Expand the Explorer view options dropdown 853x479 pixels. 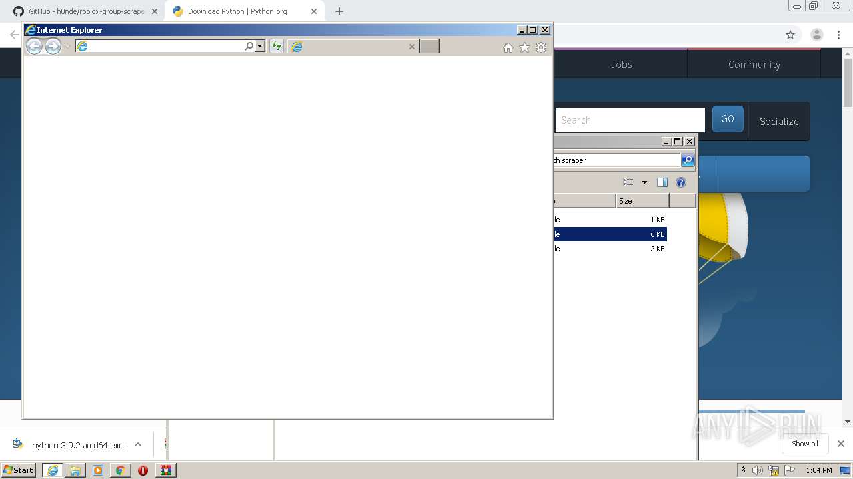pyautogui.click(x=644, y=182)
